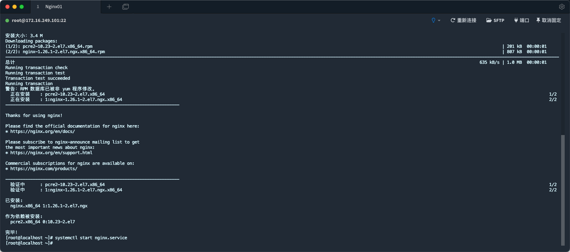
Task: Open a new tab with plus icon
Action: coord(109,7)
